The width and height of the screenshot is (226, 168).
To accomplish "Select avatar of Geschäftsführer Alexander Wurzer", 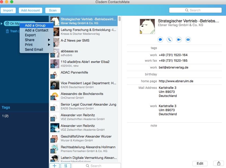I will pos(55,138).
